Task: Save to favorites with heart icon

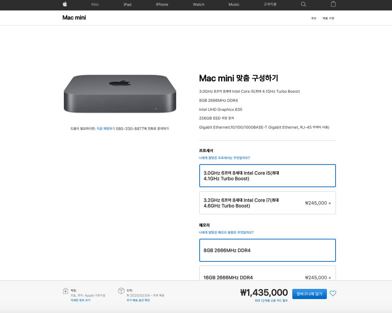Action: pos(333,293)
